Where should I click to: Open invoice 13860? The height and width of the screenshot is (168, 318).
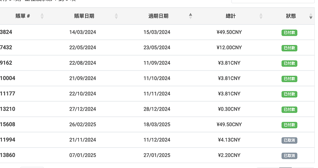(7, 155)
